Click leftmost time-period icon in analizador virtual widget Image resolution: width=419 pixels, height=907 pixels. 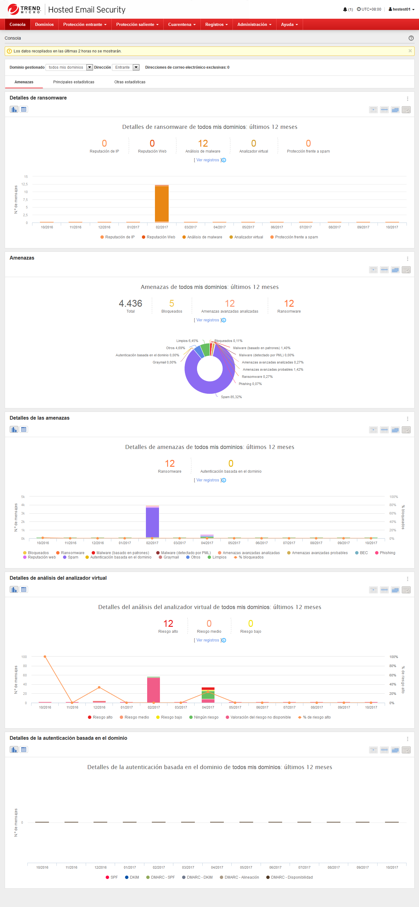373,590
